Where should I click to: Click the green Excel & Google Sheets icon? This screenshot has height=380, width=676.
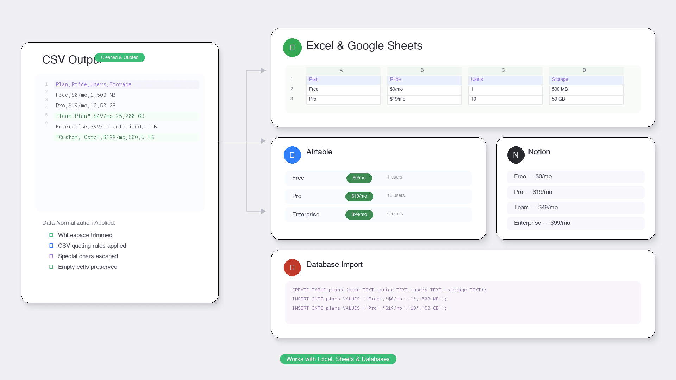point(292,47)
